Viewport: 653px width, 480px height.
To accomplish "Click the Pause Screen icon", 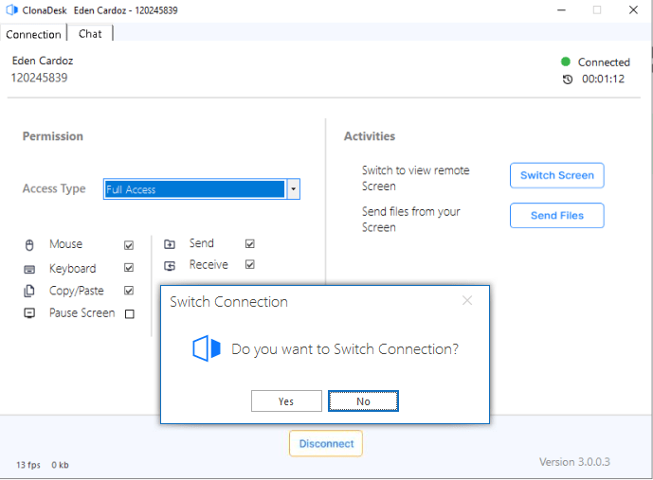I will coord(29,313).
